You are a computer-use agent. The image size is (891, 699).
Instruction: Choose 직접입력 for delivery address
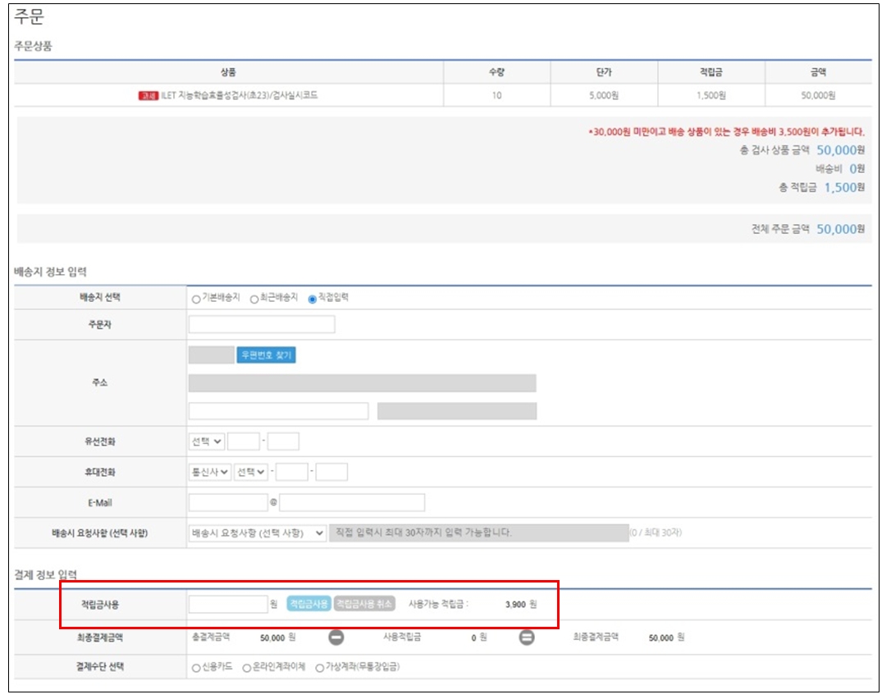click(312, 299)
